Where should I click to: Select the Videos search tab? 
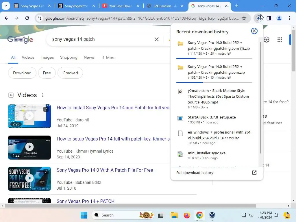(28, 58)
